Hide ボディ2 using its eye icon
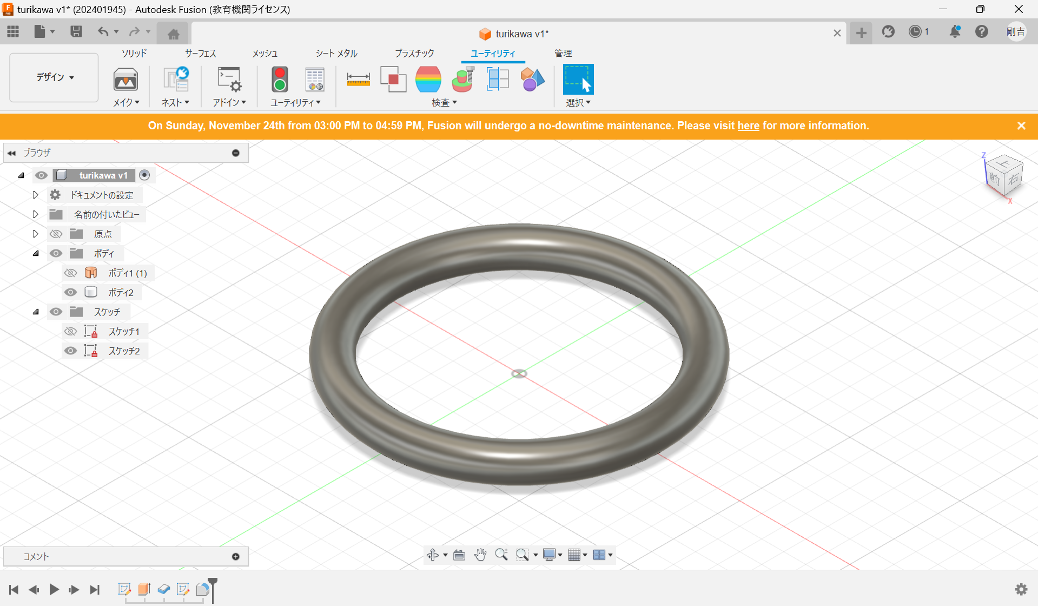This screenshot has width=1038, height=606. click(70, 292)
